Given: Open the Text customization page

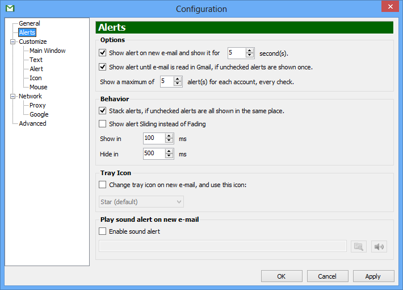Looking at the screenshot, I should pos(36,60).
